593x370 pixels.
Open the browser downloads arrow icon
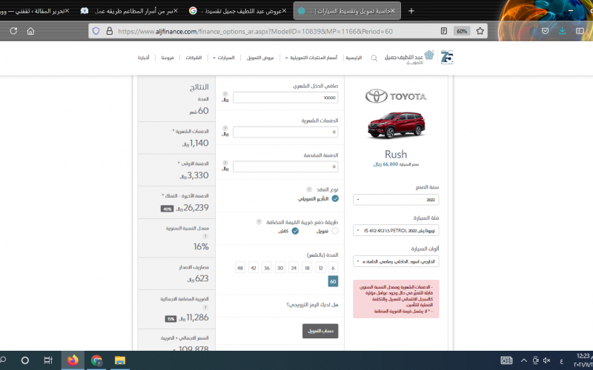(x=563, y=31)
